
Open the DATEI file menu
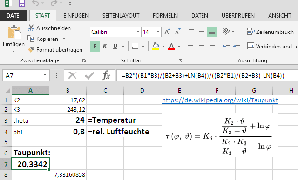point(14,15)
